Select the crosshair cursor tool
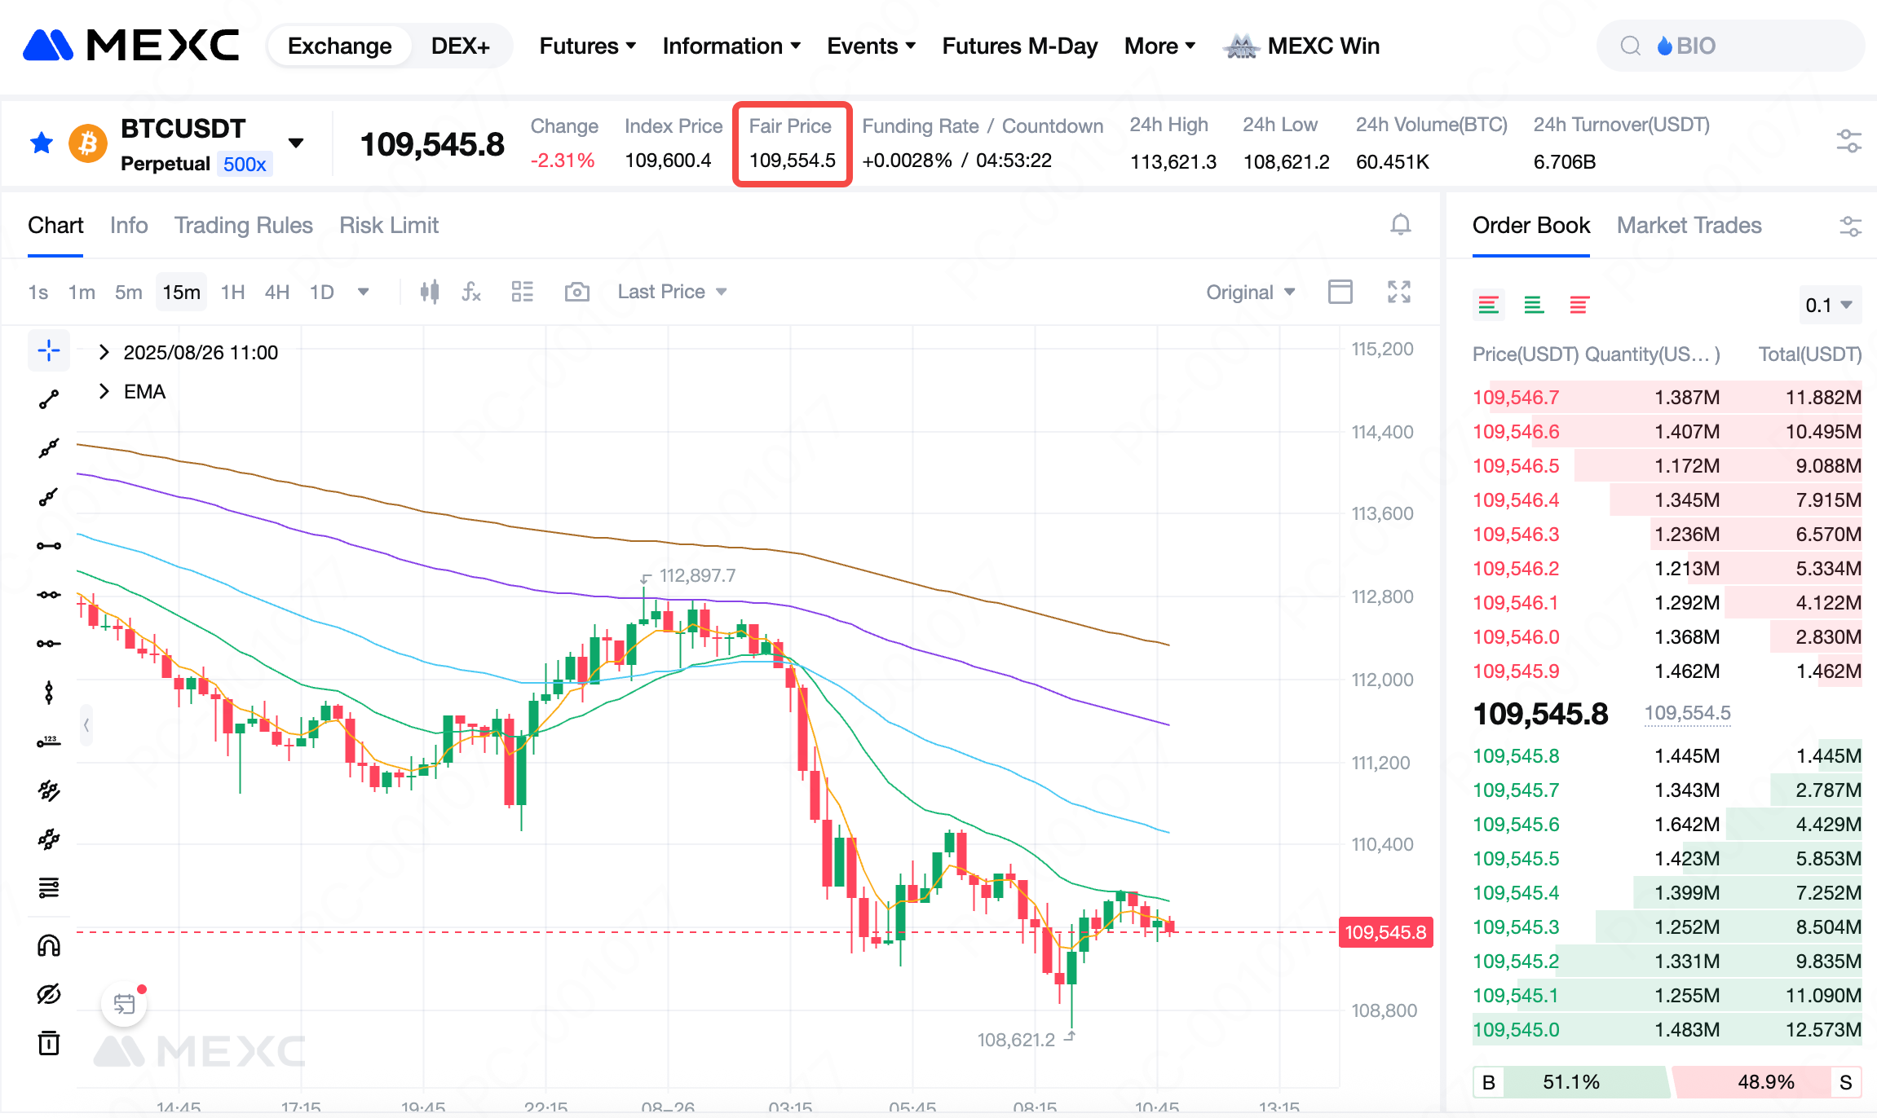 49,350
